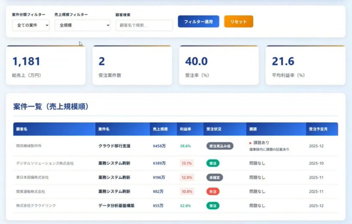Click the red dot beside 課題あり
Image resolution: width=352 pixels, height=224 pixels.
point(250,143)
